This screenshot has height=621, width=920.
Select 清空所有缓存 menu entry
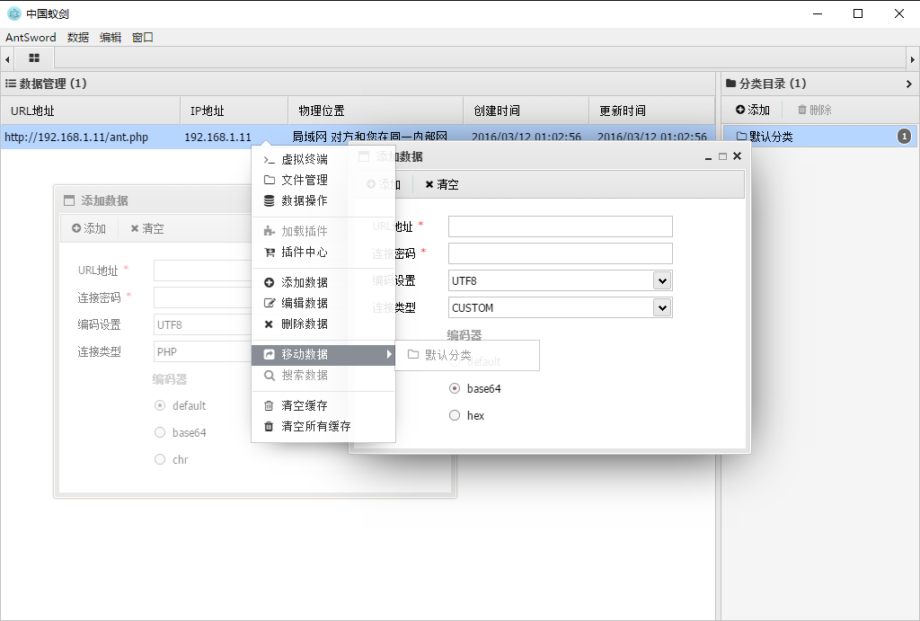point(323,426)
